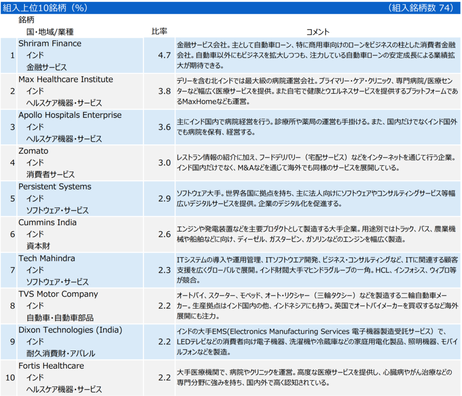Image resolution: width=462 pixels, height=396 pixels.
Task: Select Cummins India in the table
Action: (47, 222)
